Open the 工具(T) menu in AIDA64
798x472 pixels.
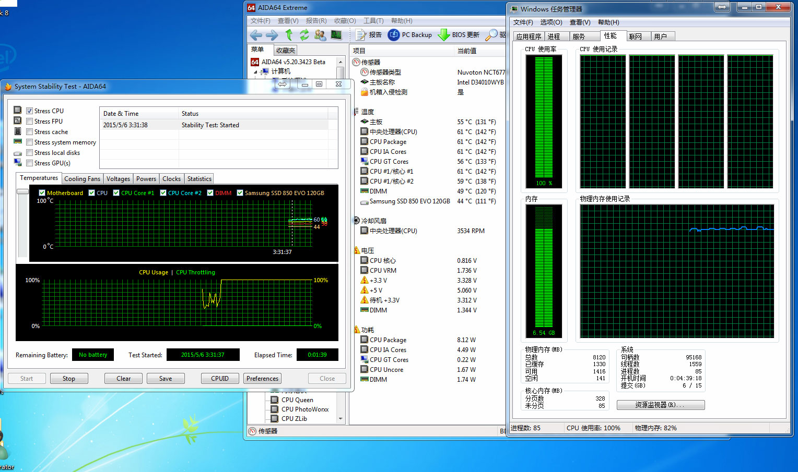click(373, 21)
